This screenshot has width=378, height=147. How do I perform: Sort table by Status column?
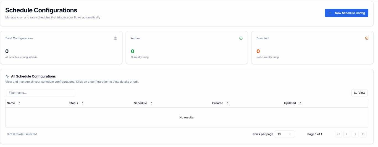[x=77, y=103]
